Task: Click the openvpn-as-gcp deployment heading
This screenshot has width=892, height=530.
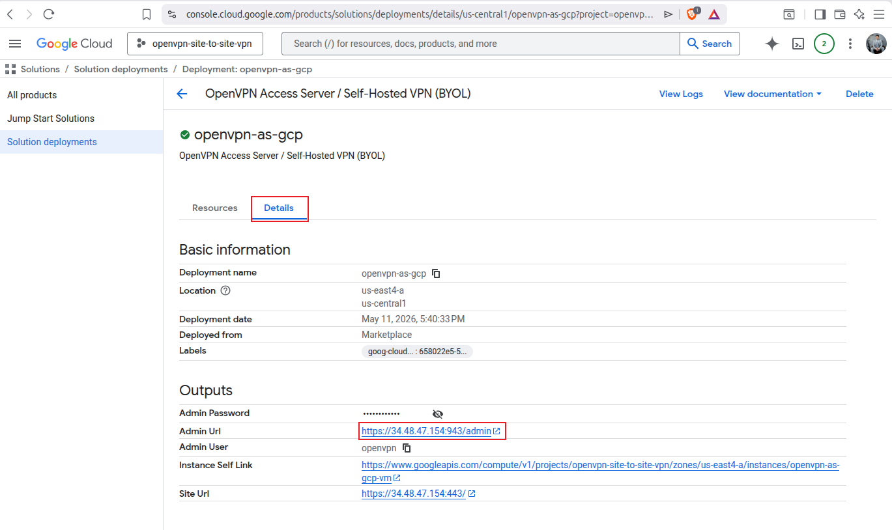Action: pyautogui.click(x=248, y=135)
